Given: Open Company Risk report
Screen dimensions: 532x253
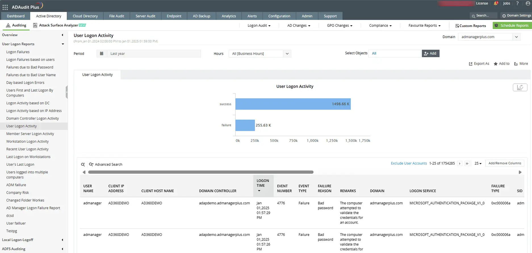Looking at the screenshot, I should 18,193.
